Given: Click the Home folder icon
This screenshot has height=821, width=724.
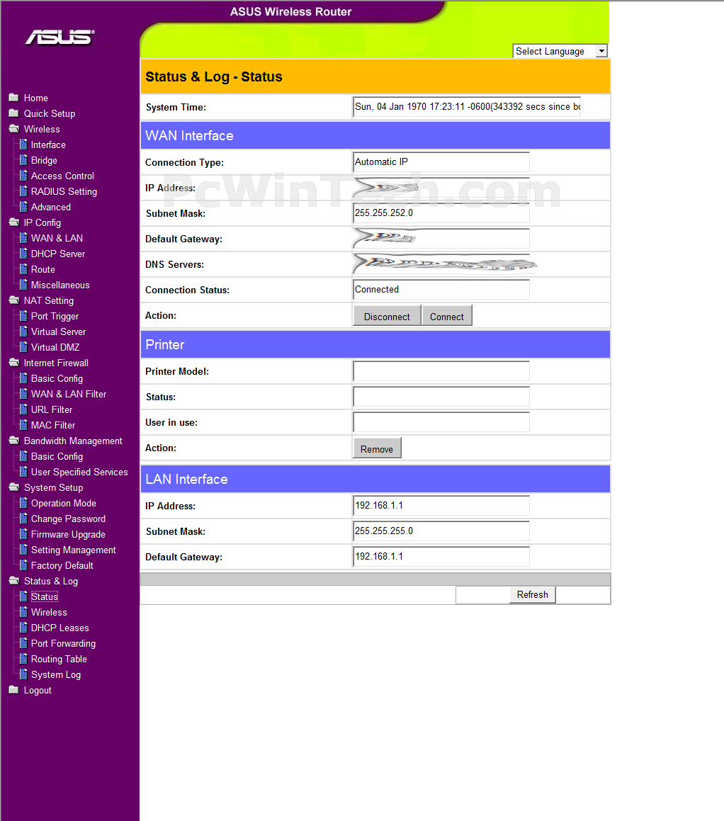Looking at the screenshot, I should (x=14, y=97).
